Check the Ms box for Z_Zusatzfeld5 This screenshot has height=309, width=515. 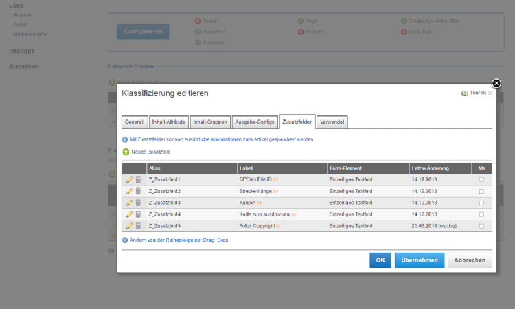click(x=481, y=225)
